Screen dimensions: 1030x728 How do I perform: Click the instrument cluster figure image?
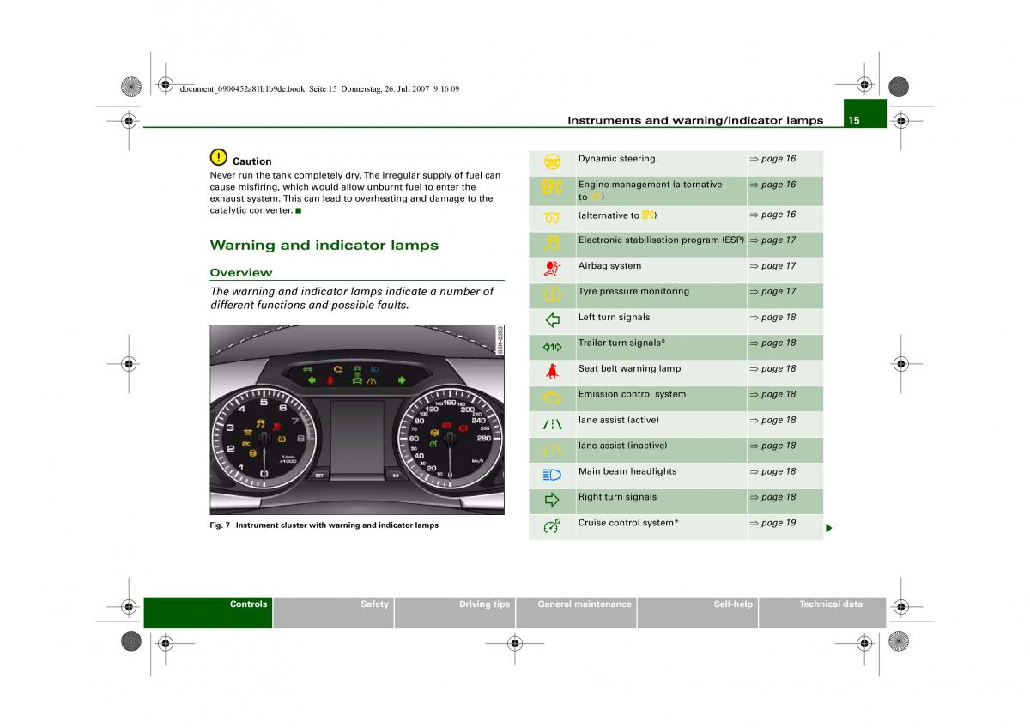[357, 420]
